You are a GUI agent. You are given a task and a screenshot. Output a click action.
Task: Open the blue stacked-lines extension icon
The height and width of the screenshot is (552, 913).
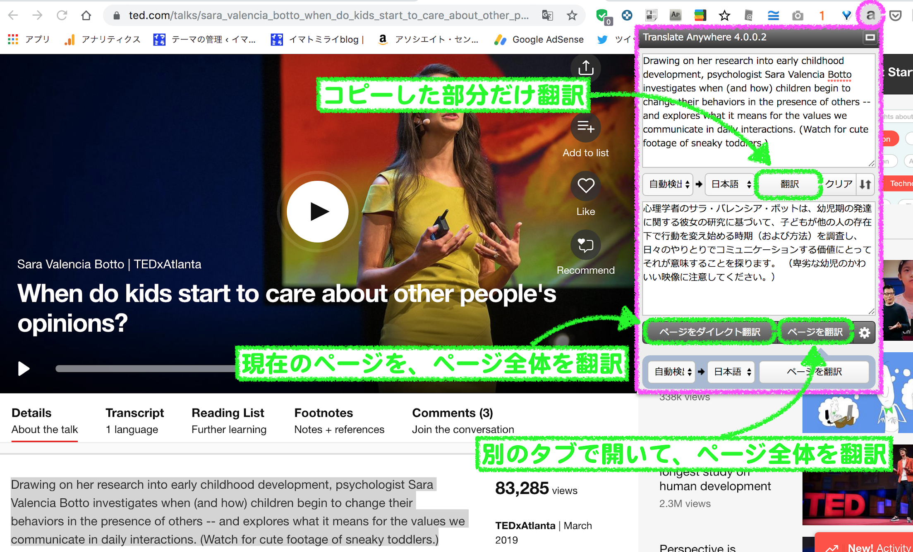pos(773,16)
